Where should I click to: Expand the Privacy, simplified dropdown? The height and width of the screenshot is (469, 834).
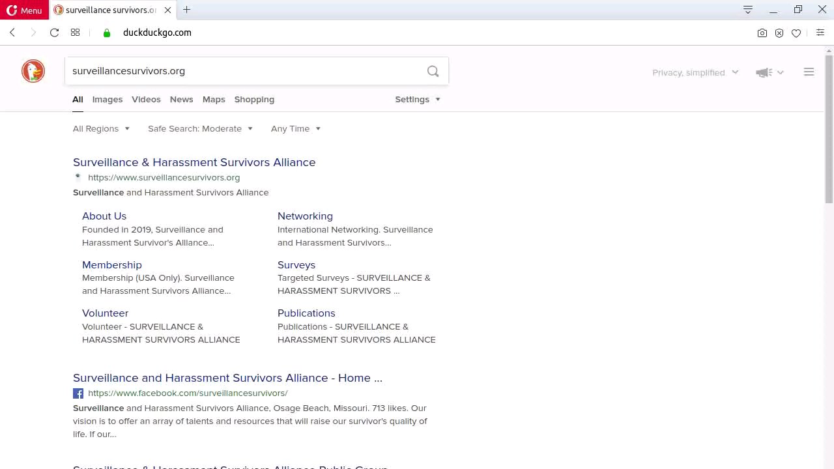pyautogui.click(x=695, y=72)
